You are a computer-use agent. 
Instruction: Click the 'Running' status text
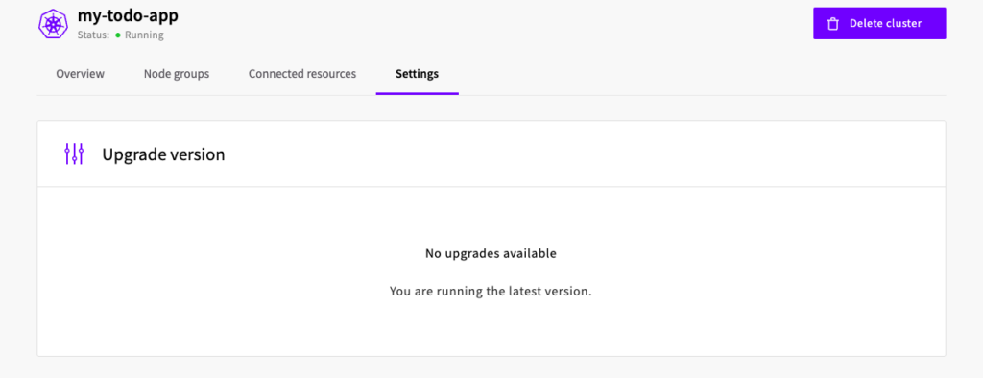(x=144, y=35)
